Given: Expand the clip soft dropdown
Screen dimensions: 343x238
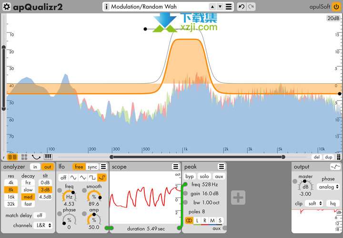Looking at the screenshot, I should pos(313,203).
